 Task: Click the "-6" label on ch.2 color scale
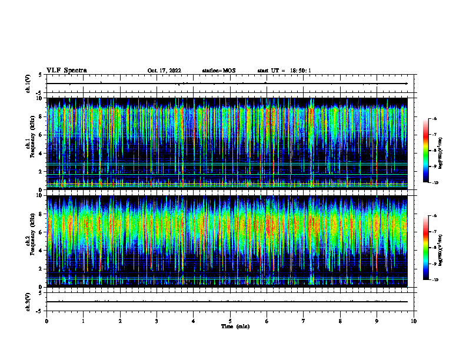pyautogui.click(x=434, y=216)
